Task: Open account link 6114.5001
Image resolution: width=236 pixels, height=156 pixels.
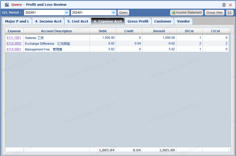Action: [x=14, y=49]
